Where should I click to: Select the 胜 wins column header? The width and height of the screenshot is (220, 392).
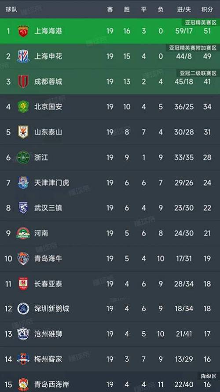(x=127, y=10)
